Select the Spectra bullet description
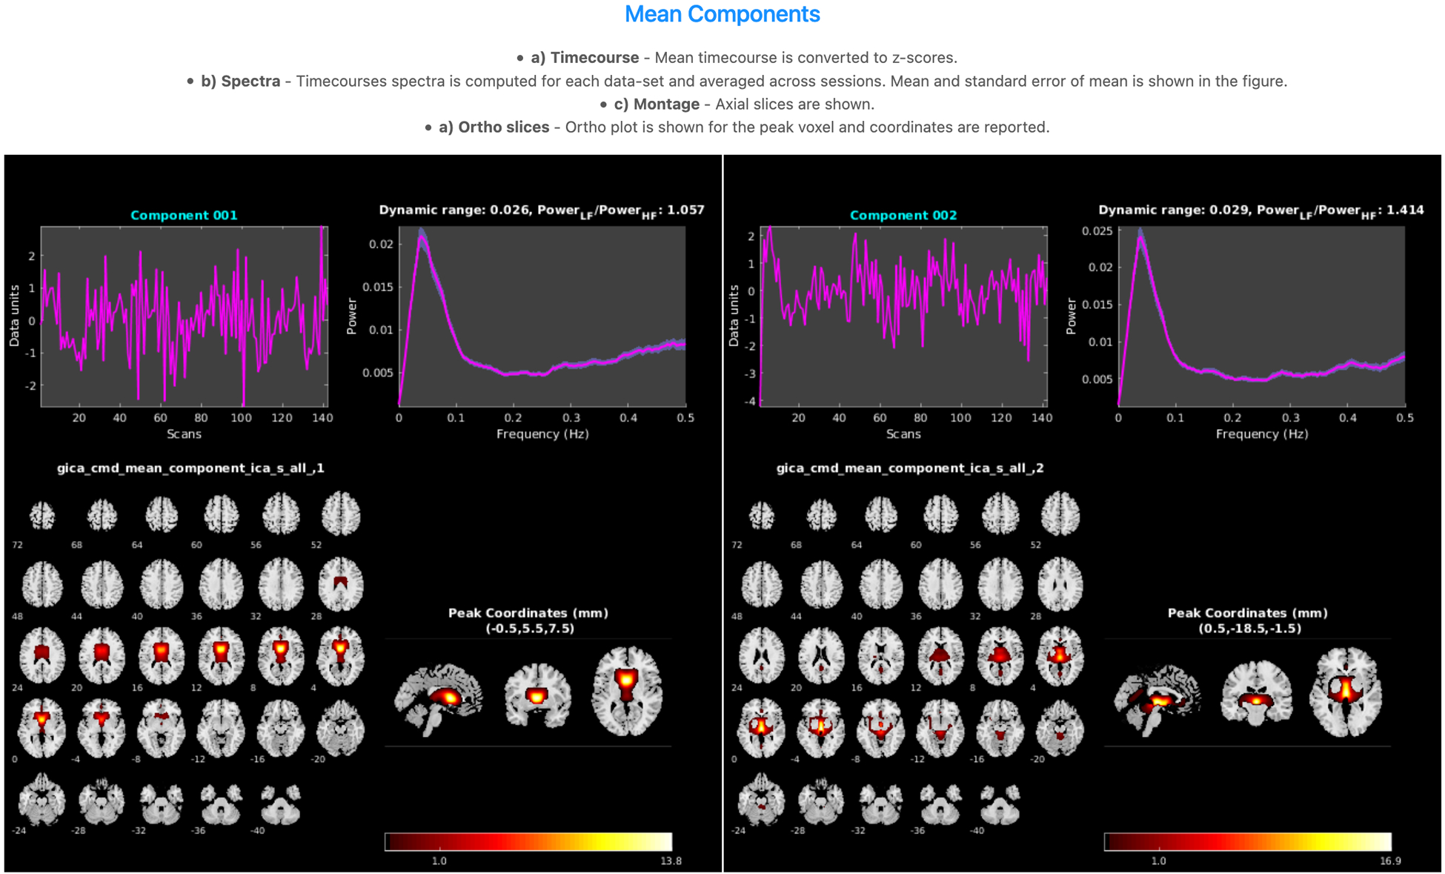This screenshot has height=874, width=1445. click(x=744, y=81)
